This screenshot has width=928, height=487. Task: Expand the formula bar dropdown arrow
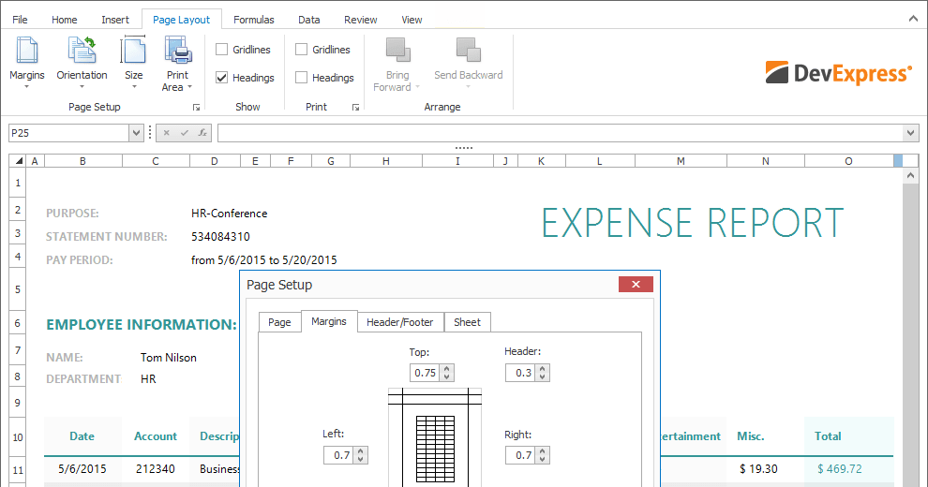[911, 133]
